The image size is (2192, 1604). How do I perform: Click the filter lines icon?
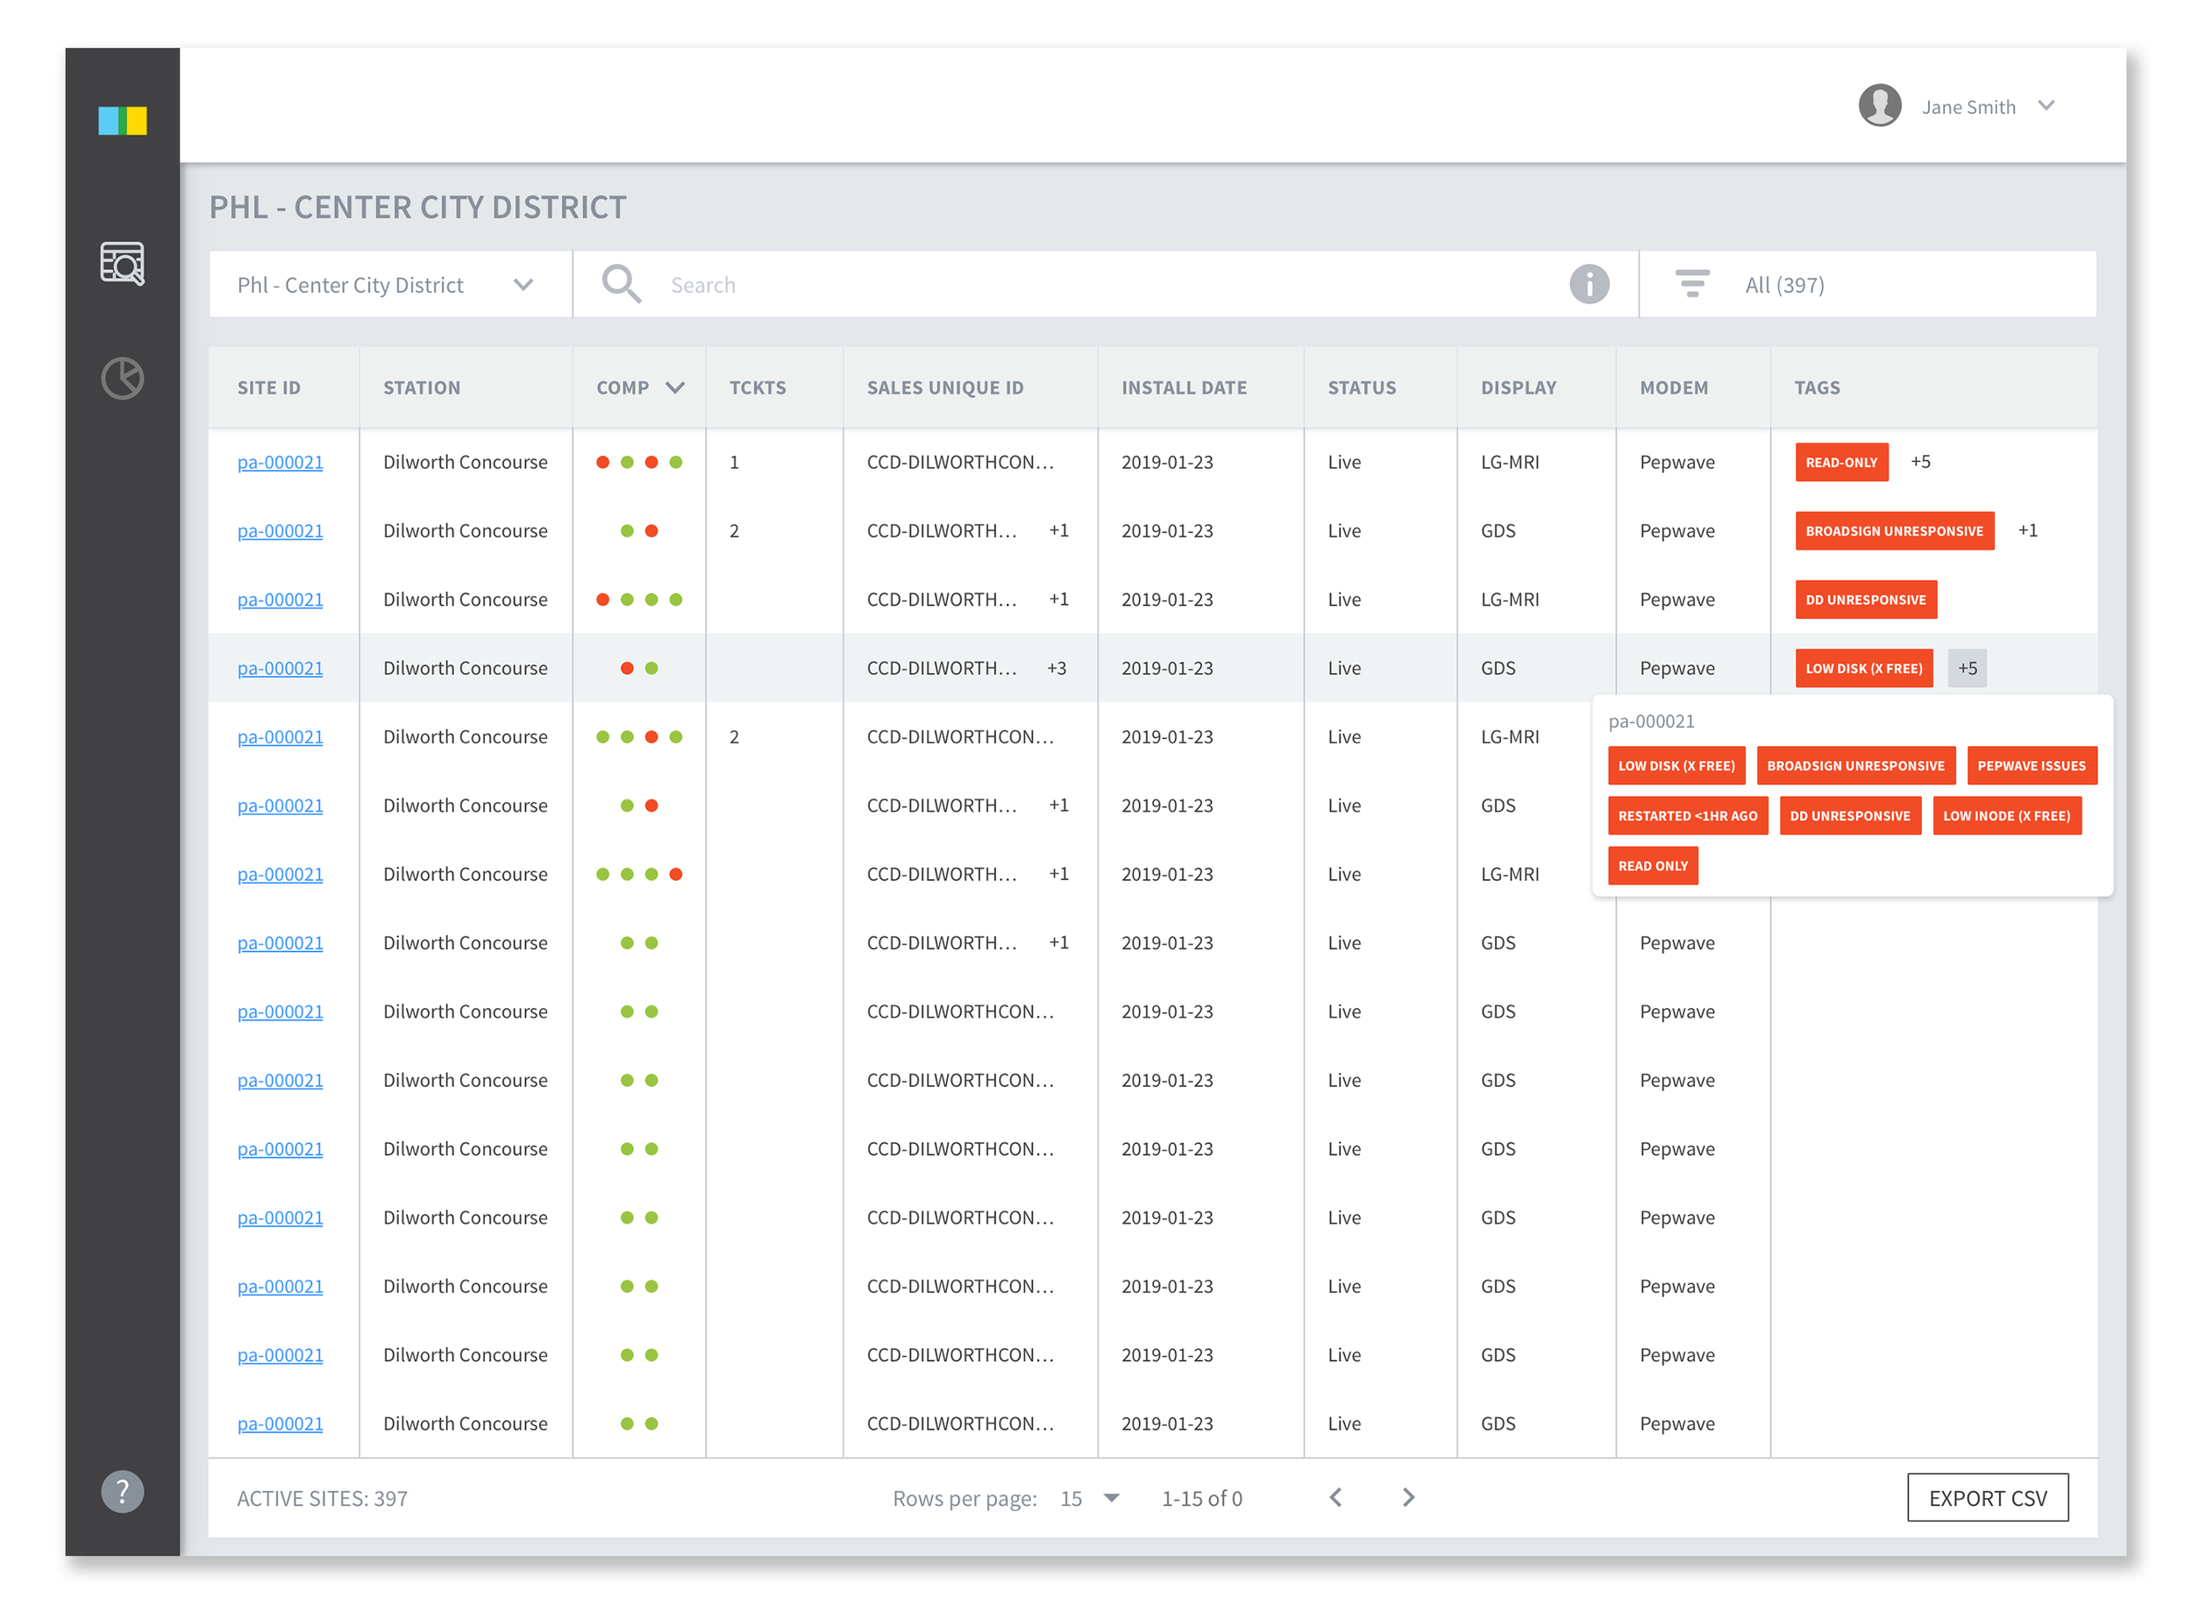1692,283
